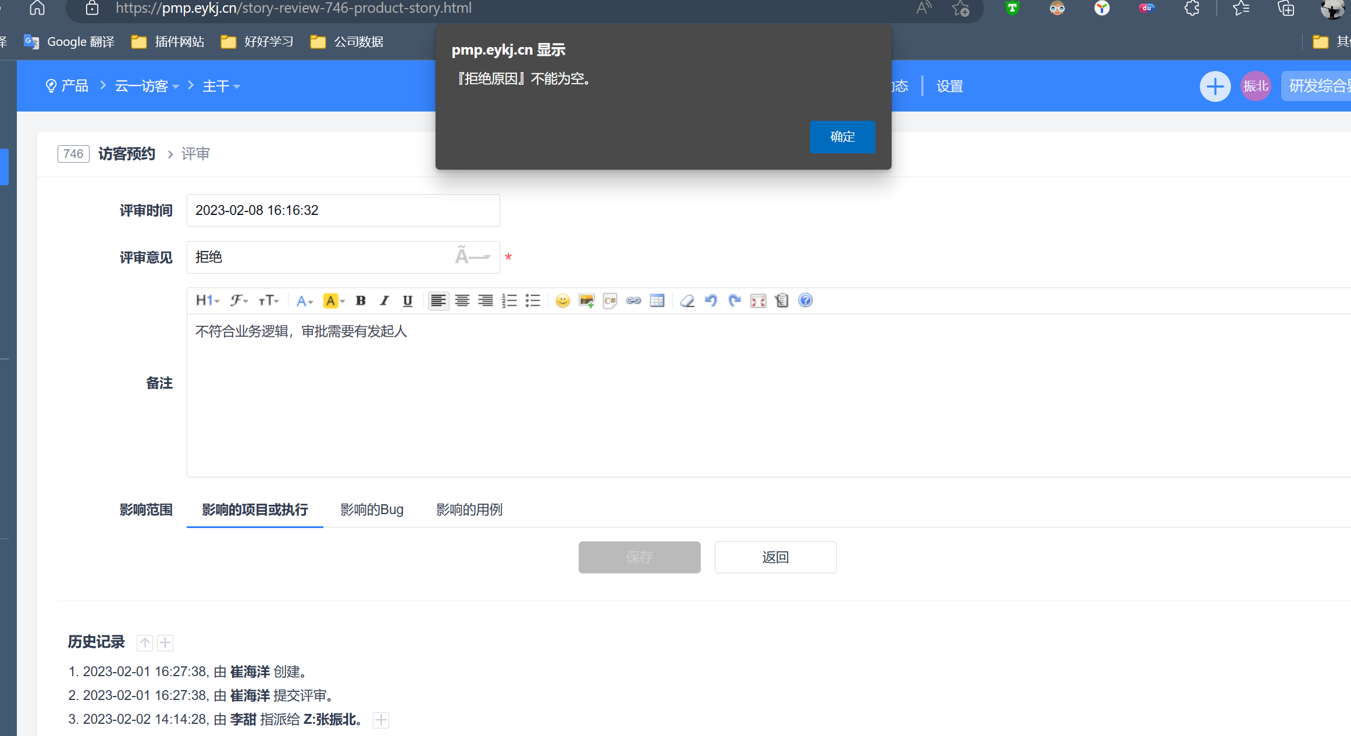Click the emoticon insert icon

562,300
